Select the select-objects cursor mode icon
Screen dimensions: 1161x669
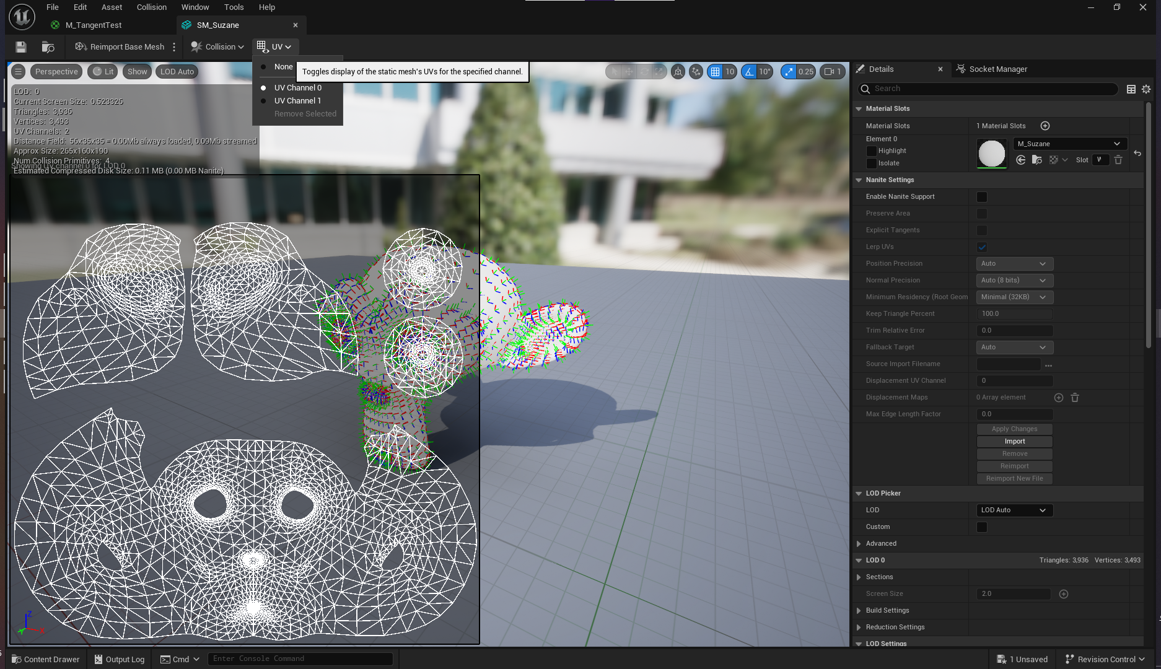(x=614, y=72)
